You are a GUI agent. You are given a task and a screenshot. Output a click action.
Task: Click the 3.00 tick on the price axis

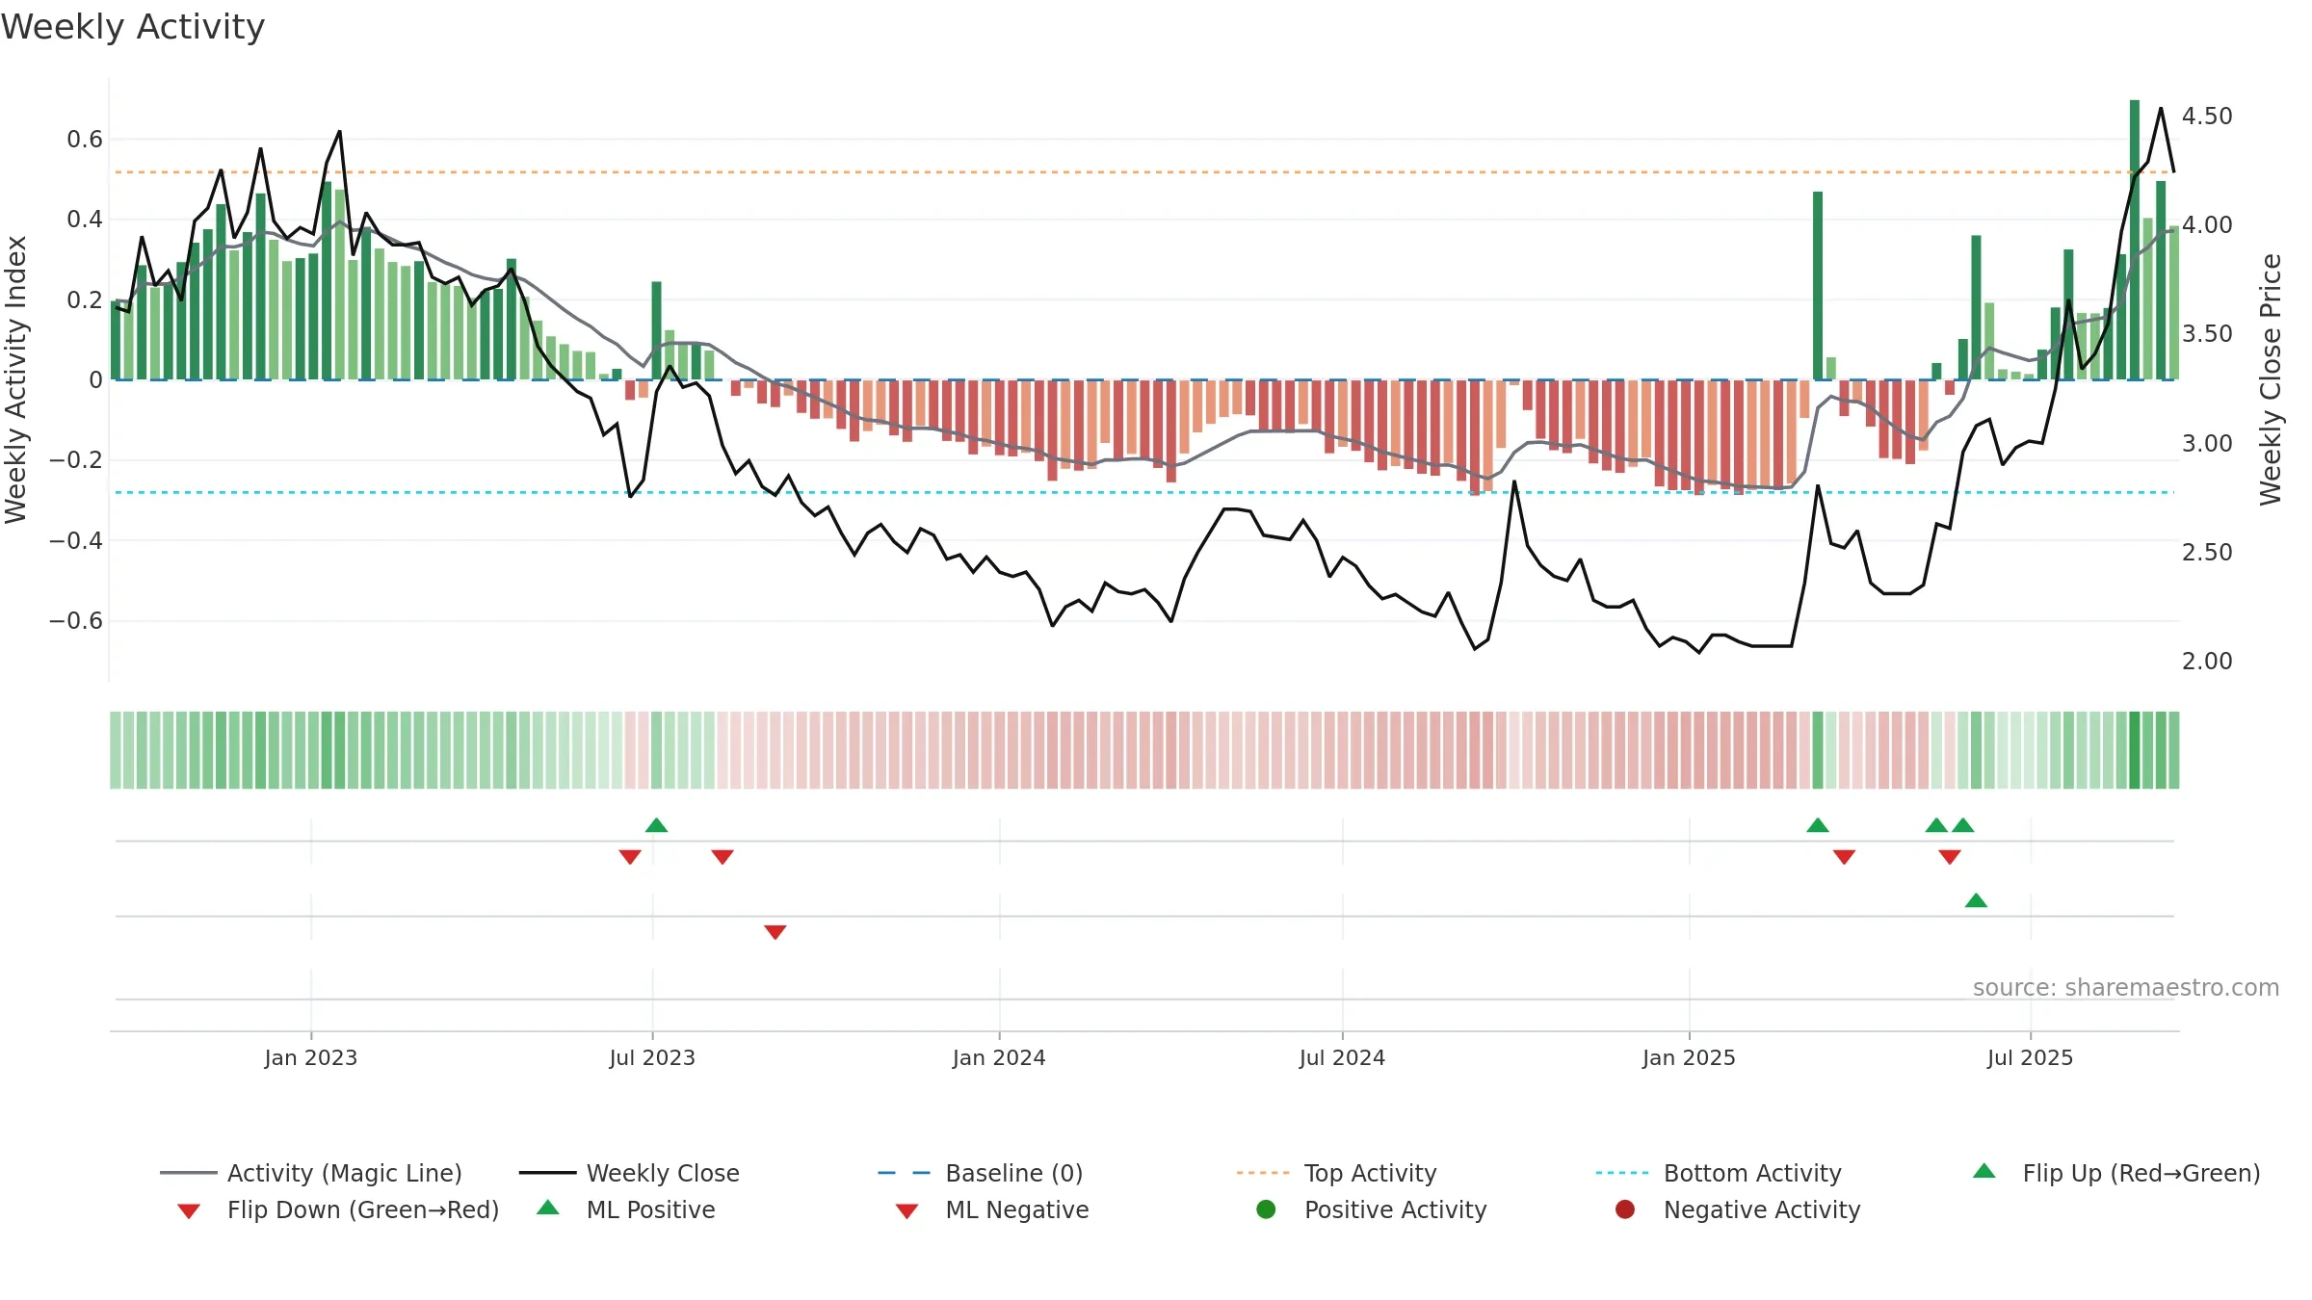2207,444
